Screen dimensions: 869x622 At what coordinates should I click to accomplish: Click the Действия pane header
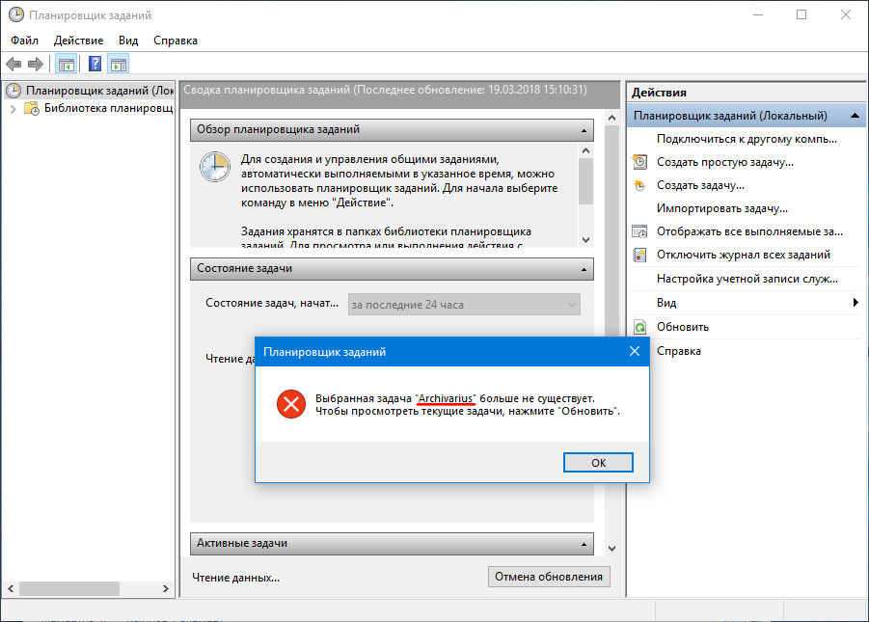[746, 93]
